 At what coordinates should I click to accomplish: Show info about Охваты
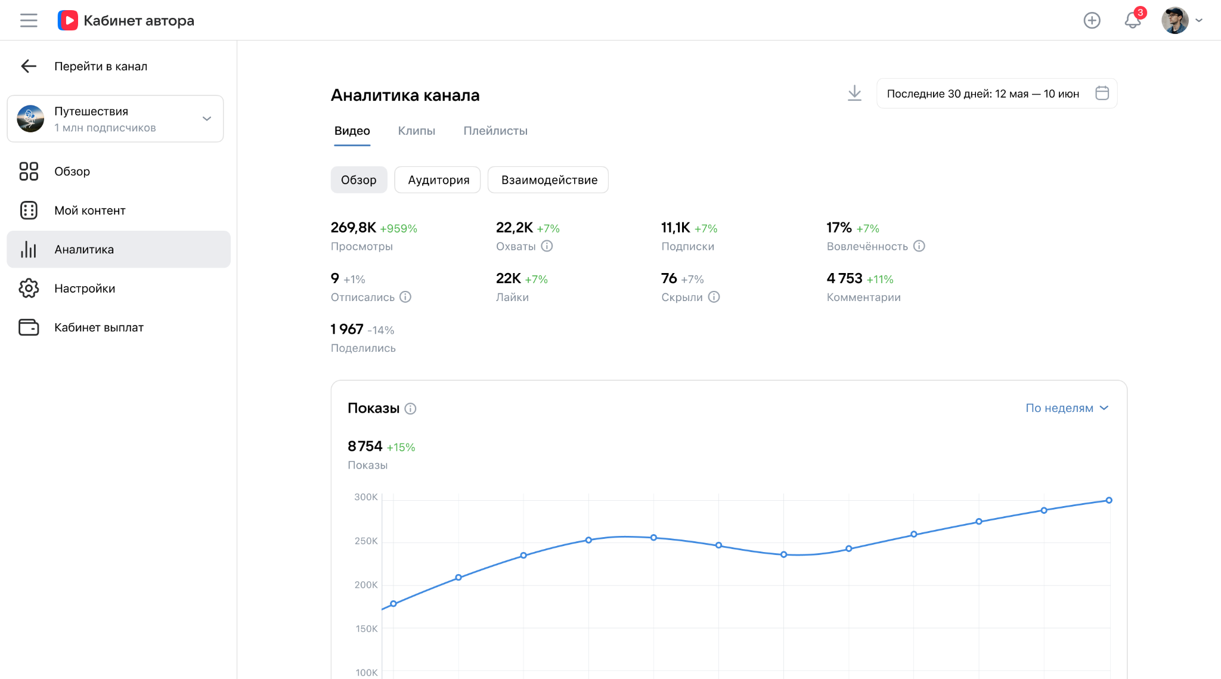point(547,246)
